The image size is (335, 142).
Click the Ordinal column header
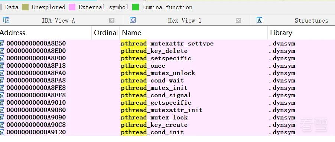click(x=106, y=33)
